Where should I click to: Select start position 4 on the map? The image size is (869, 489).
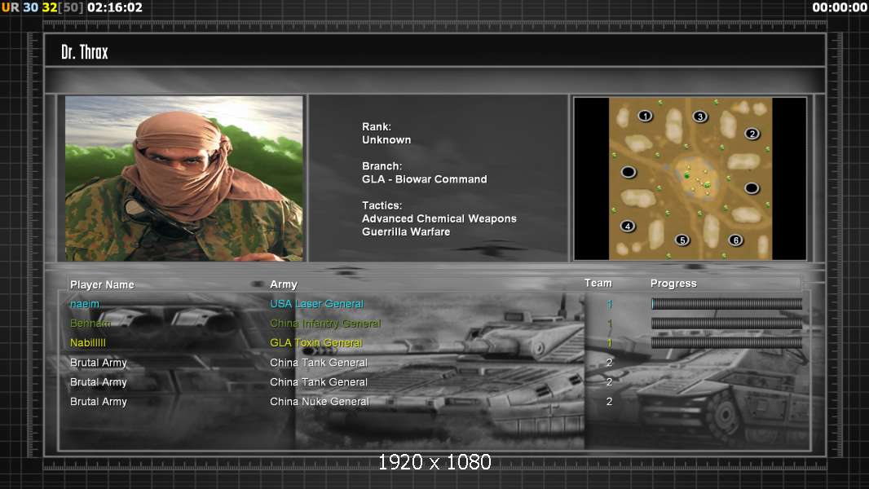[x=628, y=226]
